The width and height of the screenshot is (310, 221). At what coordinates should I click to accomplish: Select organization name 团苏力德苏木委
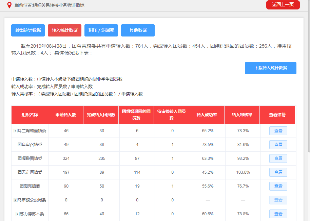tap(30, 214)
